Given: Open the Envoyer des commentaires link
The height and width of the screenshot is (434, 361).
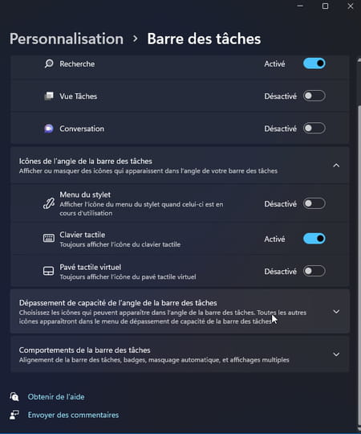Looking at the screenshot, I should click(73, 415).
